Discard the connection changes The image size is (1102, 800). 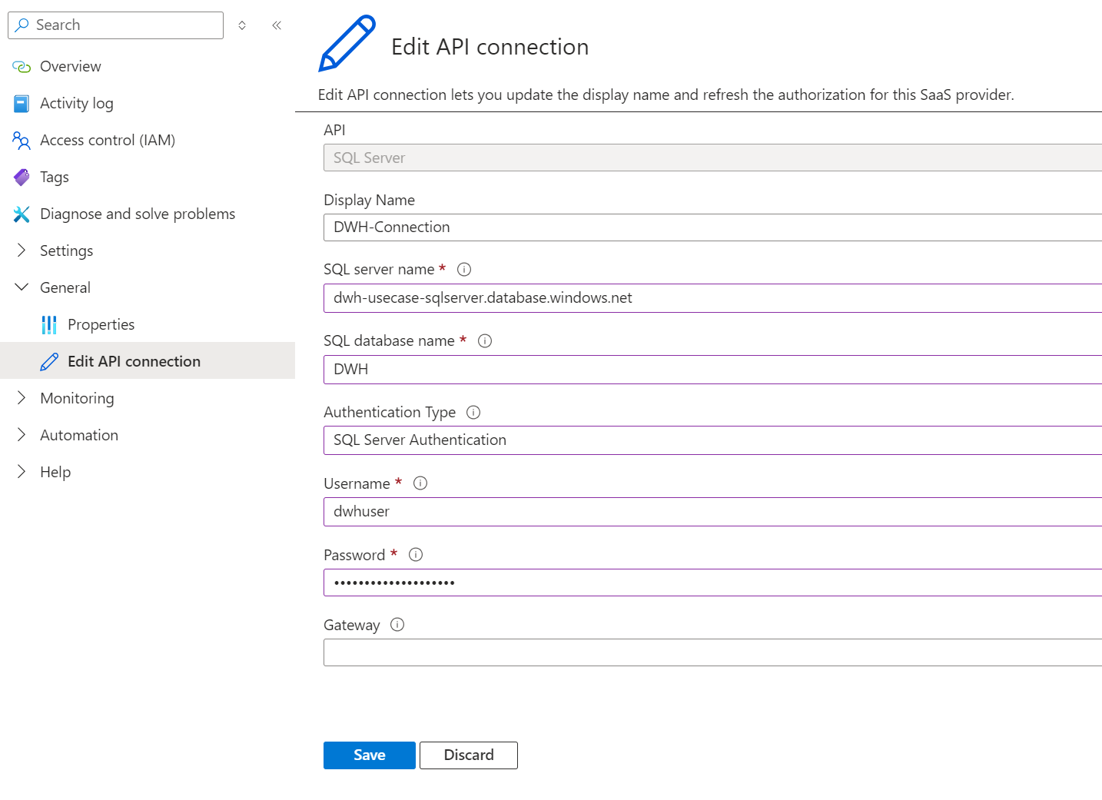tap(469, 755)
